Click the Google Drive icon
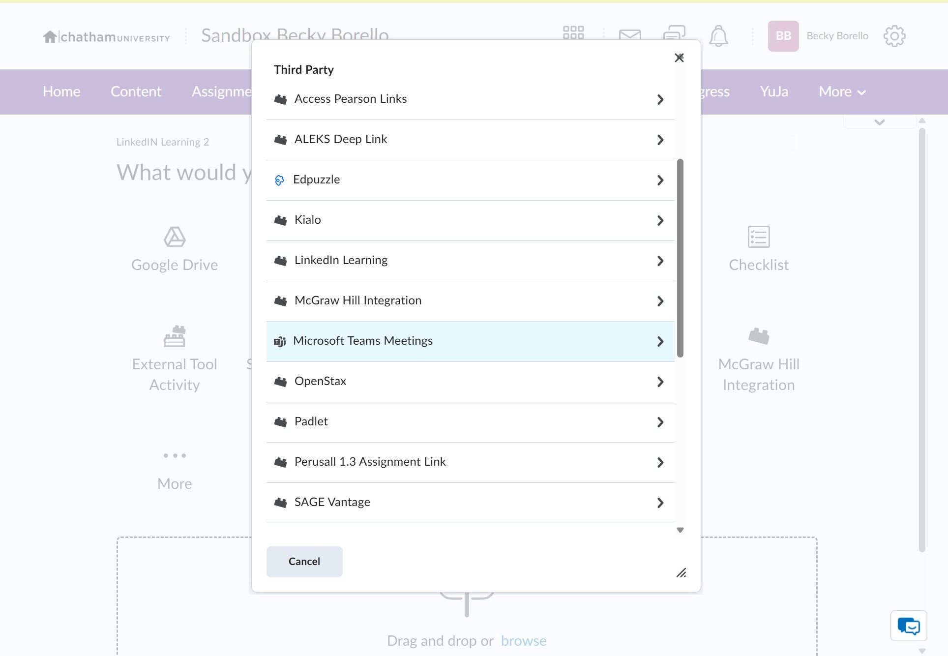 (x=175, y=237)
